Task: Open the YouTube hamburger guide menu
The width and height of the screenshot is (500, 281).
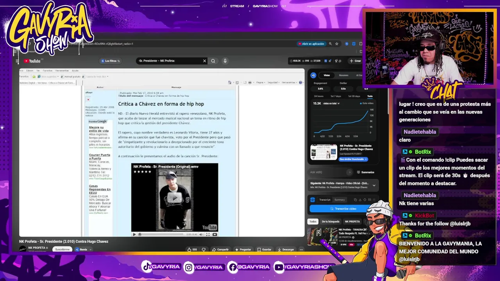Action: pos(17,61)
